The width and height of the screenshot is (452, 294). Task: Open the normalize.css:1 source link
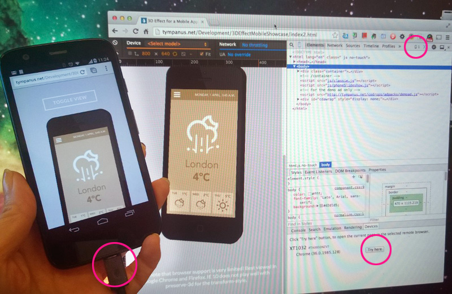349,215
